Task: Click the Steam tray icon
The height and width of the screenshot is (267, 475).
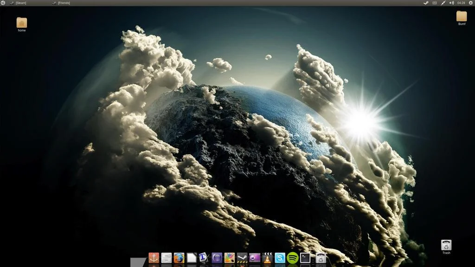Action: coord(426,3)
